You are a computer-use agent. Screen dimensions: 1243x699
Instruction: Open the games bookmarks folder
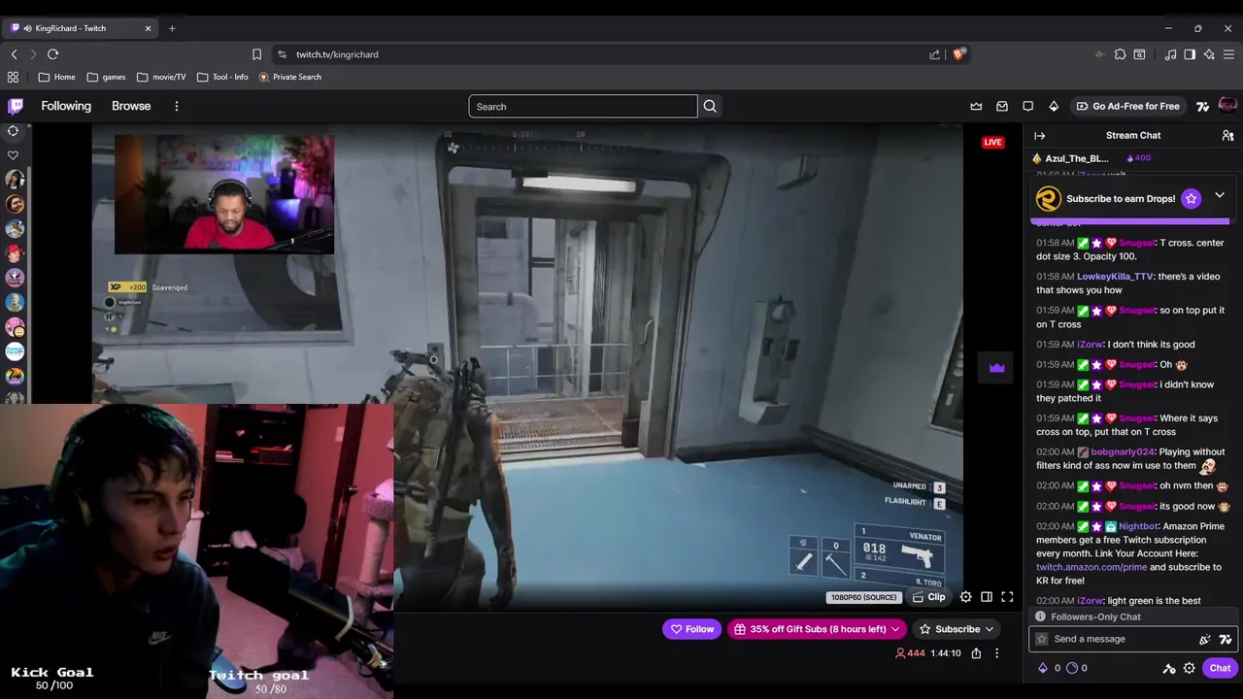point(106,77)
